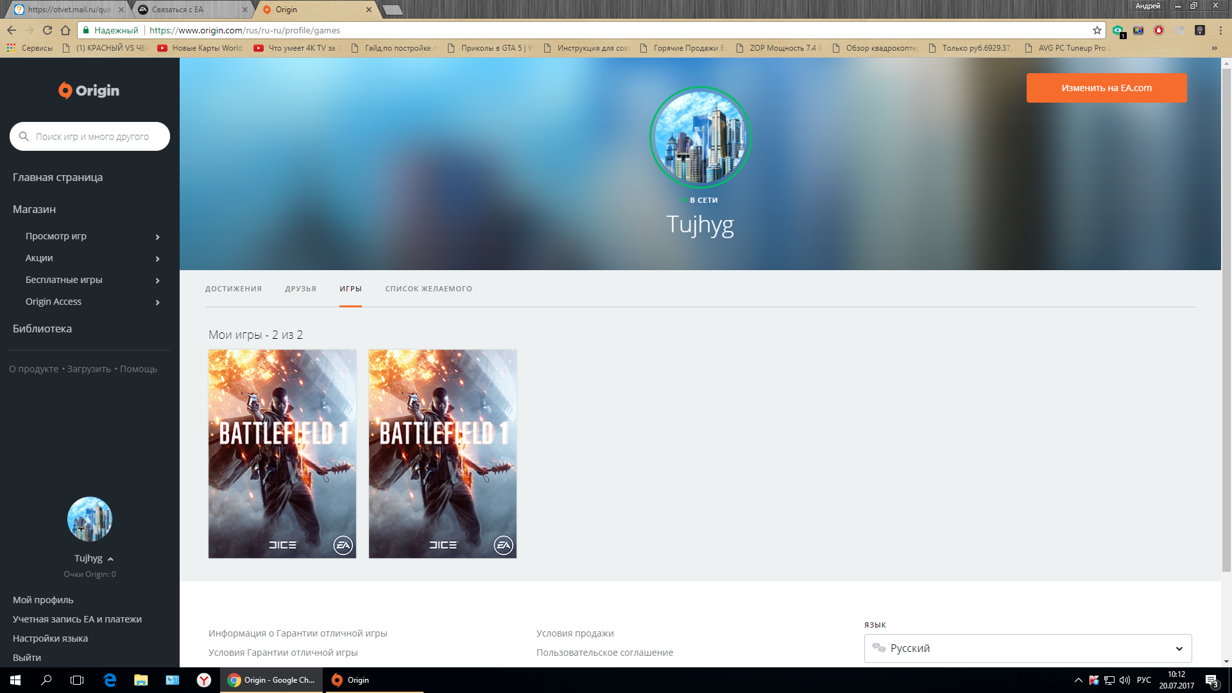Close the otvet.mail.ru browser tab
The width and height of the screenshot is (1232, 693).
coord(121,10)
